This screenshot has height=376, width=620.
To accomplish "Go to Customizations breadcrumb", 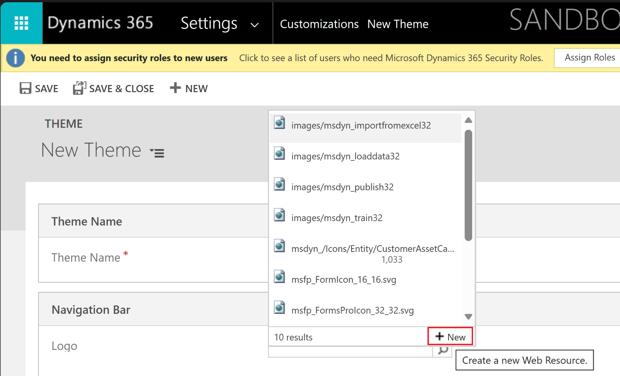I will 319,24.
